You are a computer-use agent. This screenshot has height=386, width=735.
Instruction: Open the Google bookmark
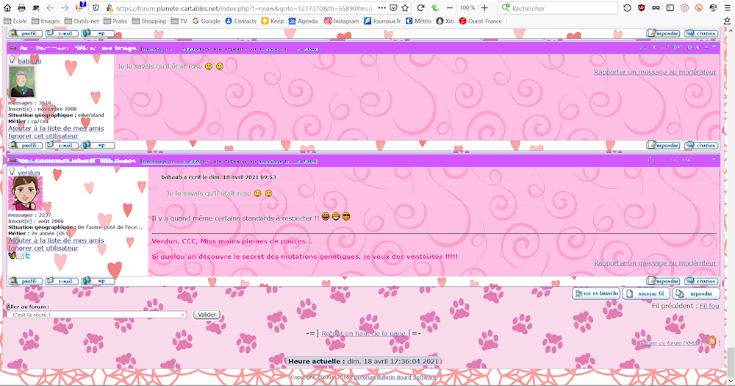(207, 21)
